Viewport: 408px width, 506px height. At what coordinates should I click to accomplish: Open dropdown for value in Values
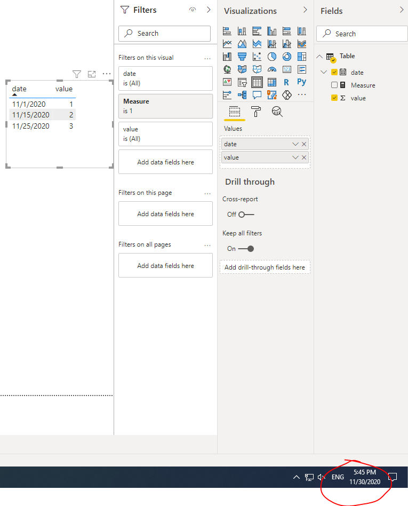pyautogui.click(x=295, y=157)
